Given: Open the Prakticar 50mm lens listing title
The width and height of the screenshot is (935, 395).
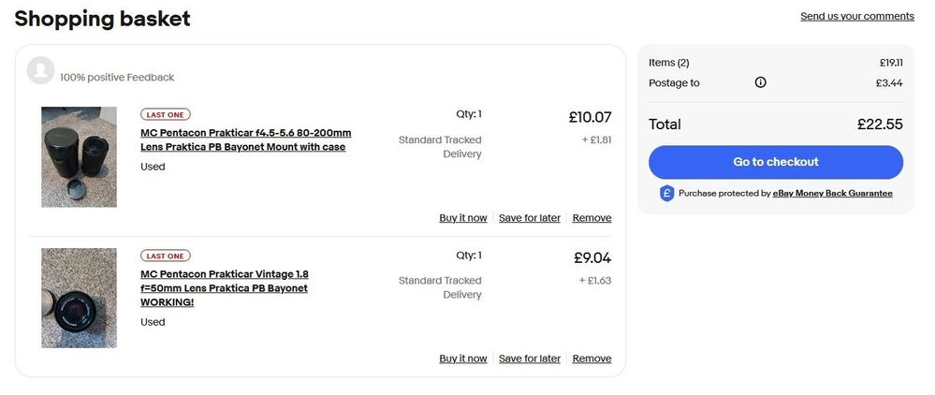Looking at the screenshot, I should point(225,287).
